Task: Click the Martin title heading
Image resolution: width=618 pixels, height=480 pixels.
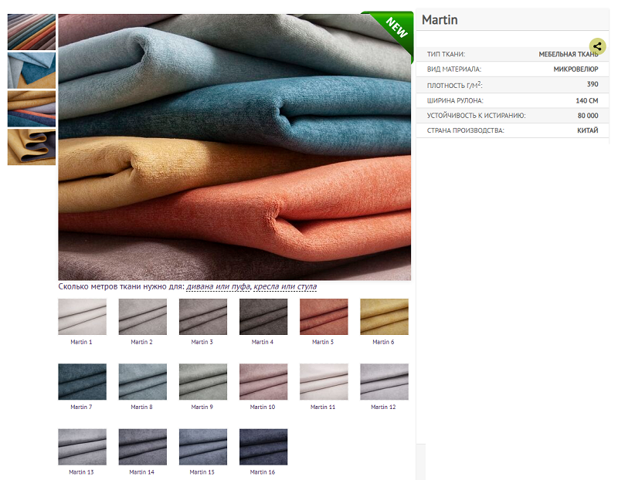Action: [440, 20]
